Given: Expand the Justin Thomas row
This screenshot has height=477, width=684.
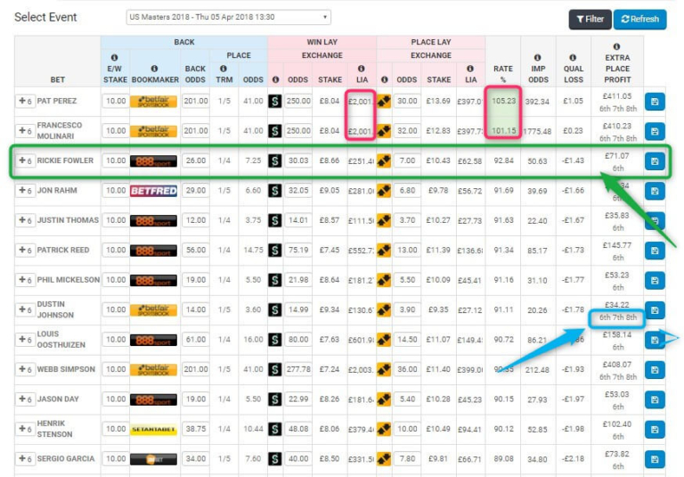Looking at the screenshot, I should point(25,220).
